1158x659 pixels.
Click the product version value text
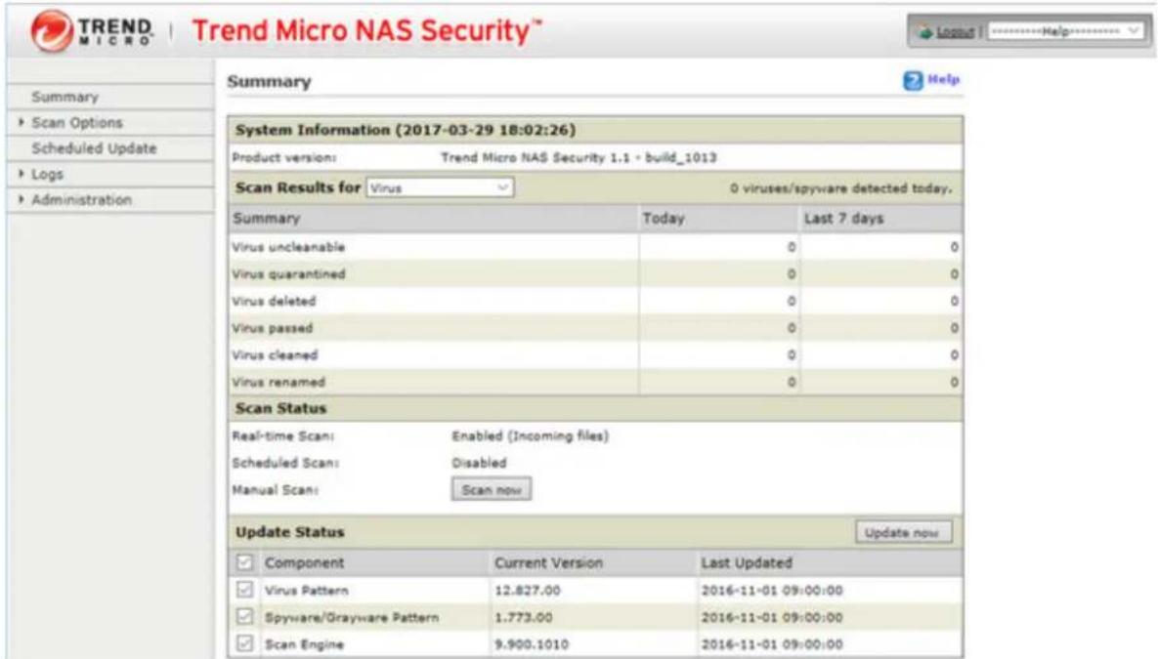click(x=579, y=158)
